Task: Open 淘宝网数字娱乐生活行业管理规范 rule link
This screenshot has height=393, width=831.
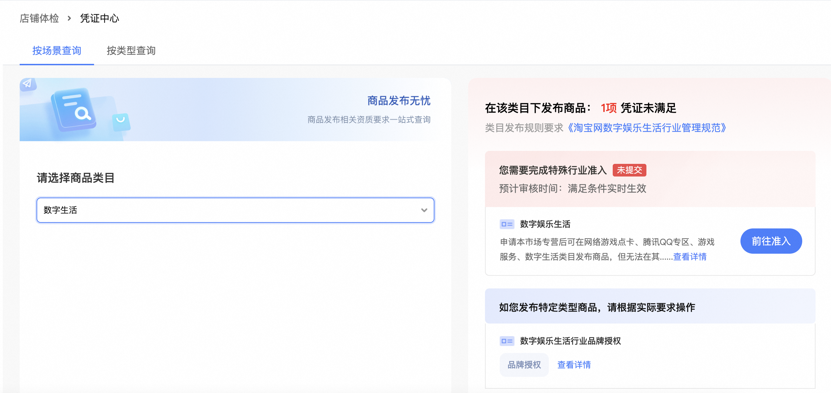Action: (x=646, y=128)
